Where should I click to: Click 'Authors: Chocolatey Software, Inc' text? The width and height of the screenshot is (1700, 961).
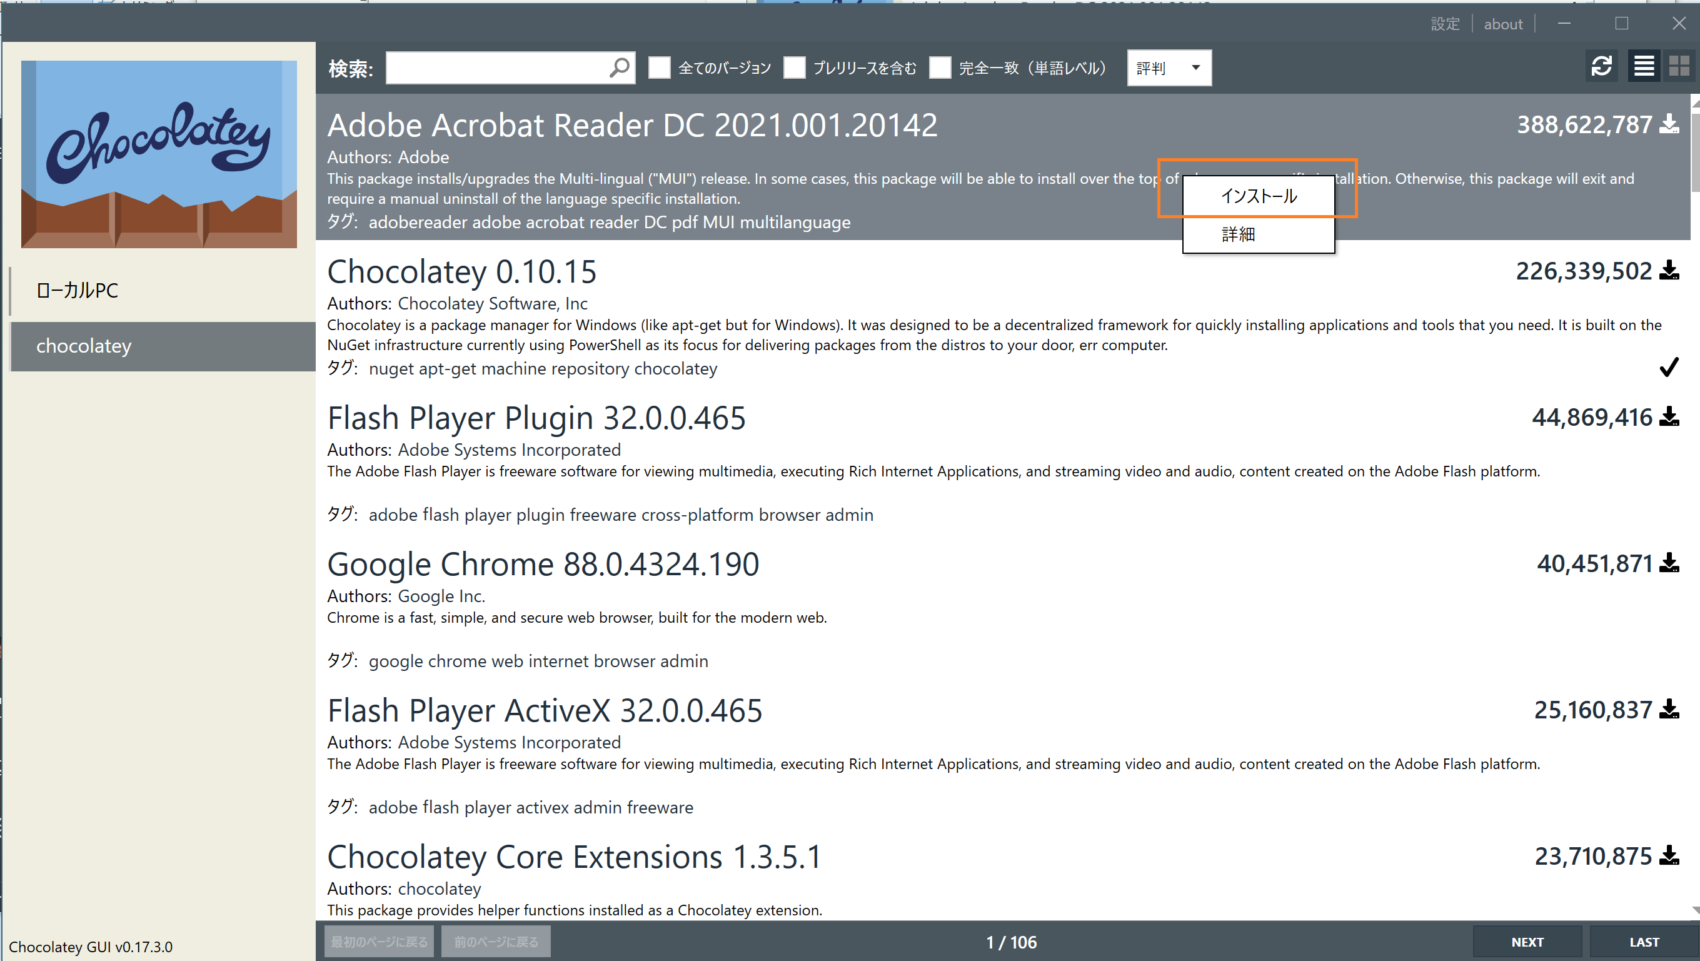(457, 304)
